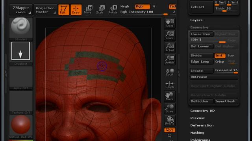This screenshot has width=252, height=141.
Task: Click the UnCrease button
Action: pyautogui.click(x=214, y=77)
